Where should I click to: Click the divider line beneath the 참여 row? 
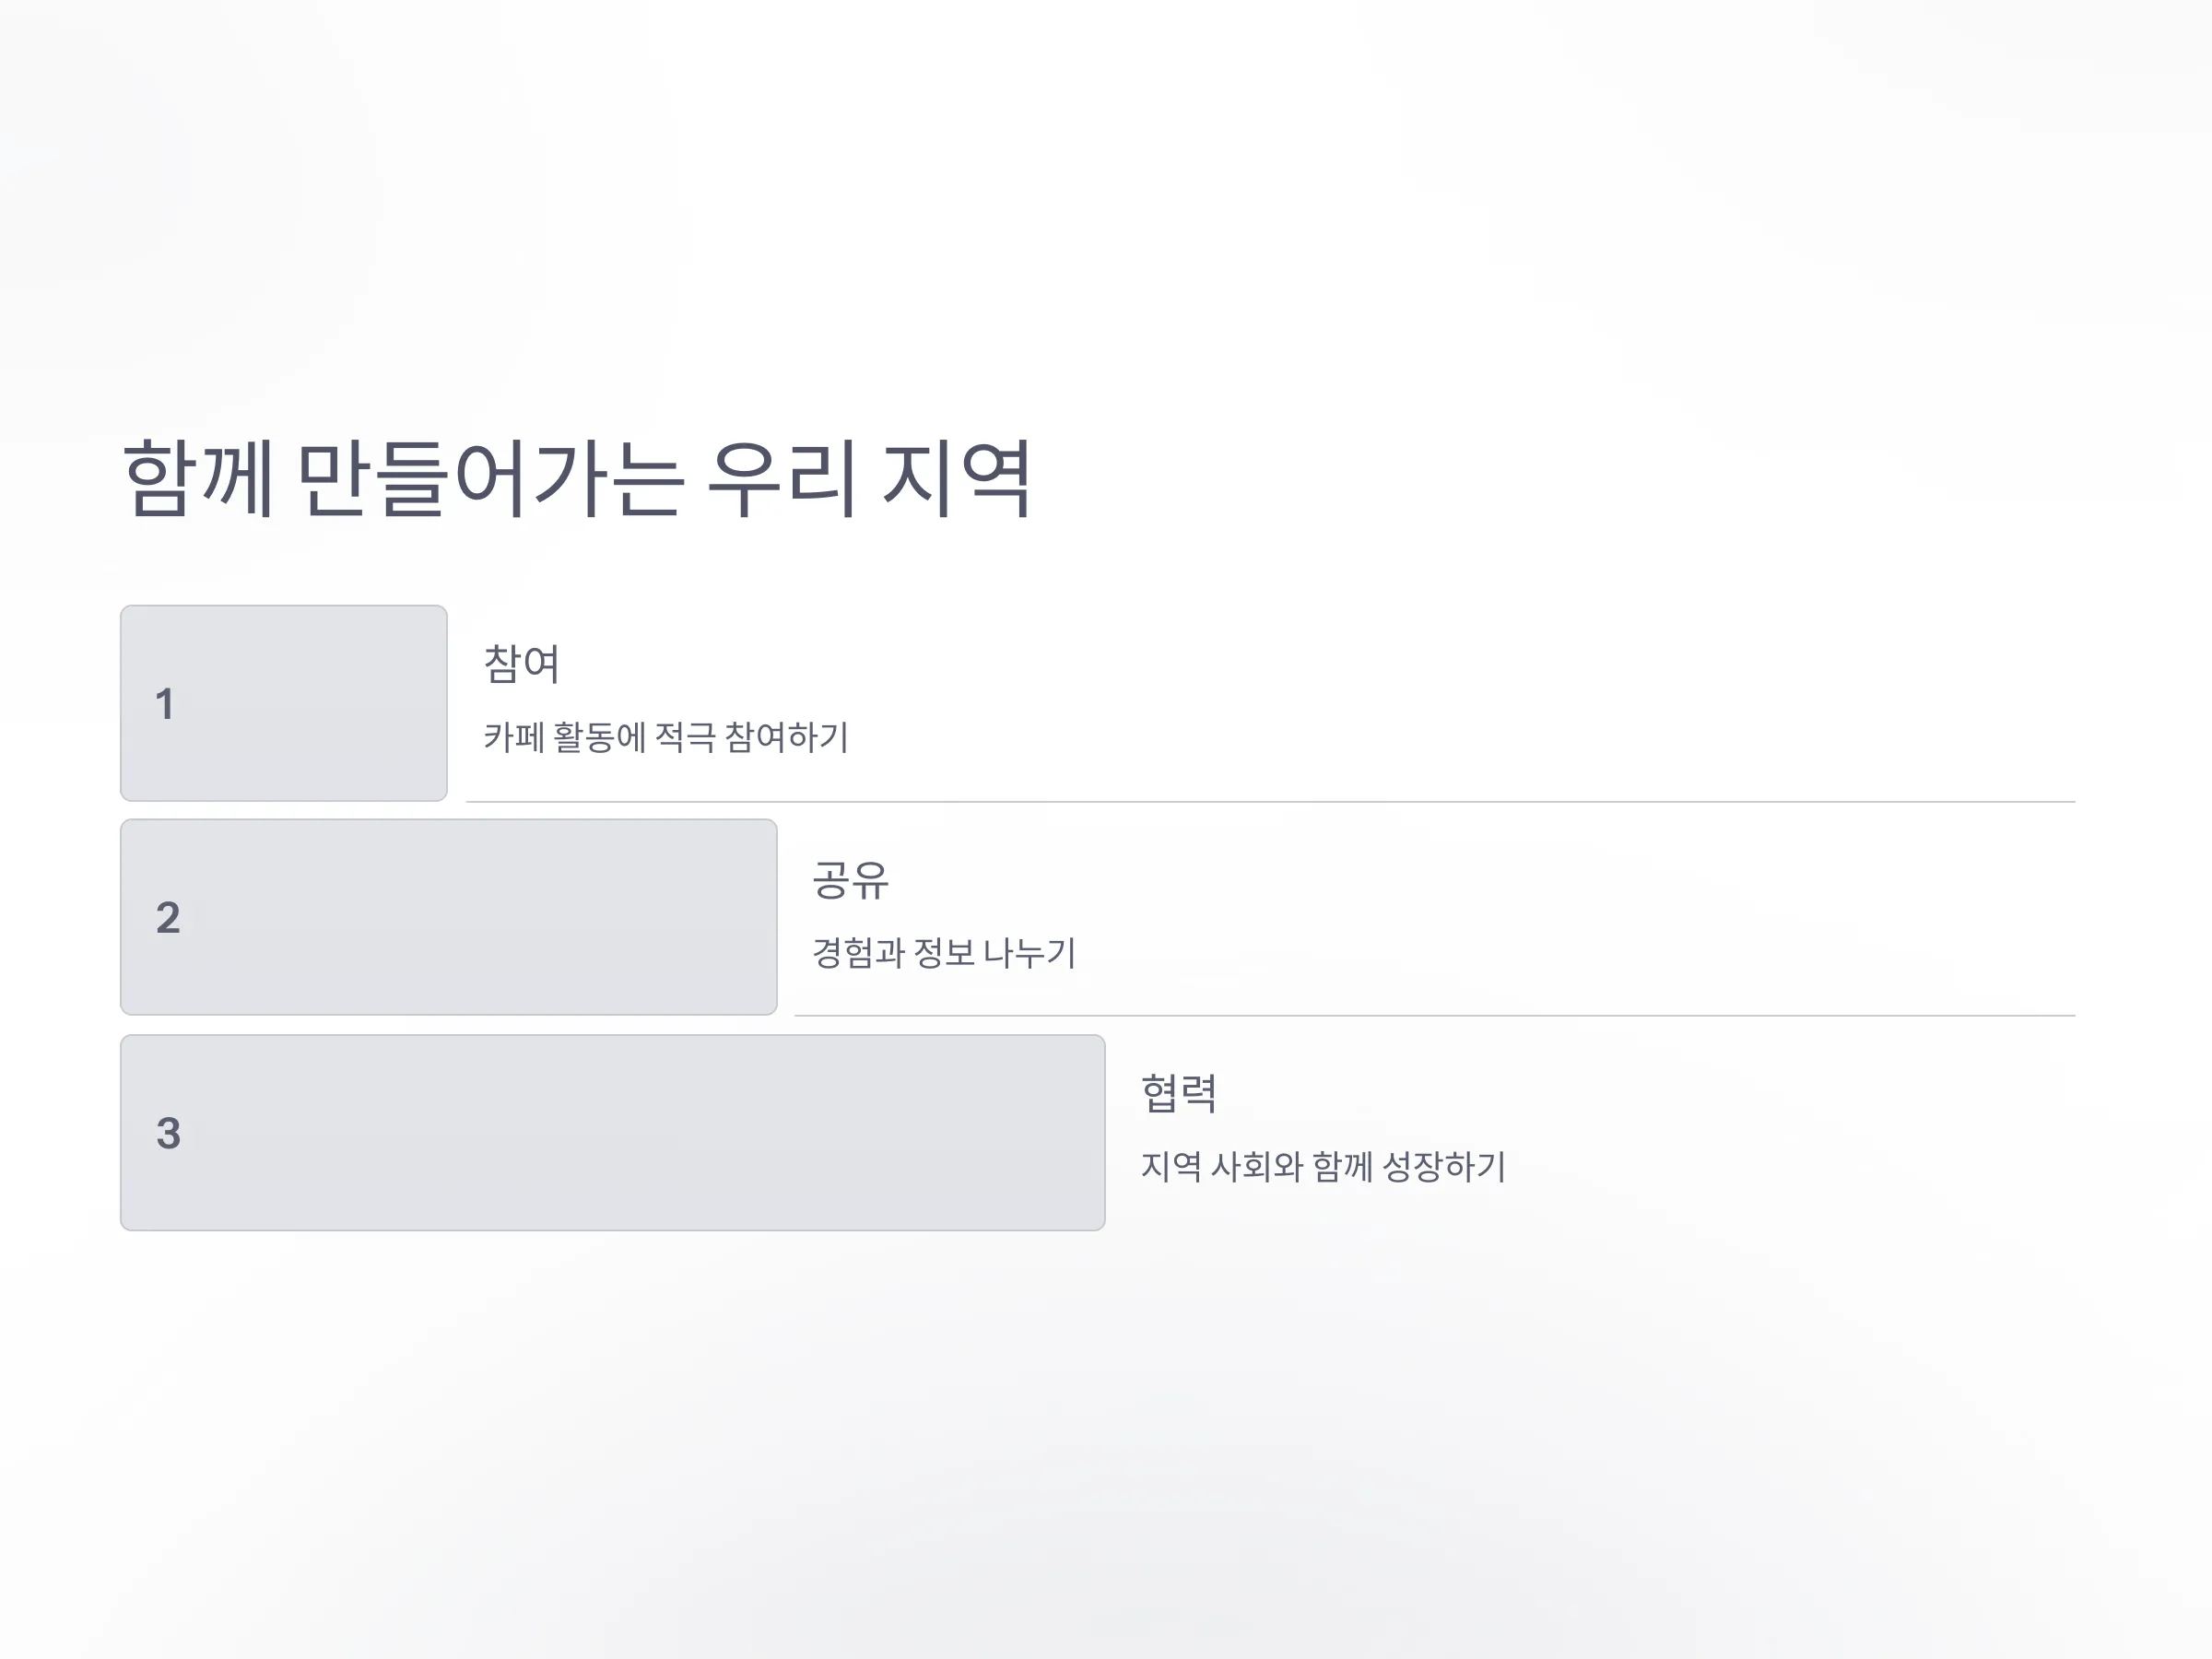coord(1270,802)
